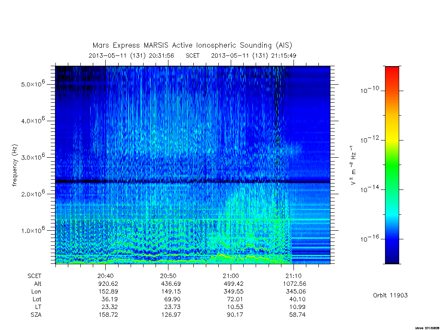Click the 3.0×10^6 frequency tick label

coord(33,157)
